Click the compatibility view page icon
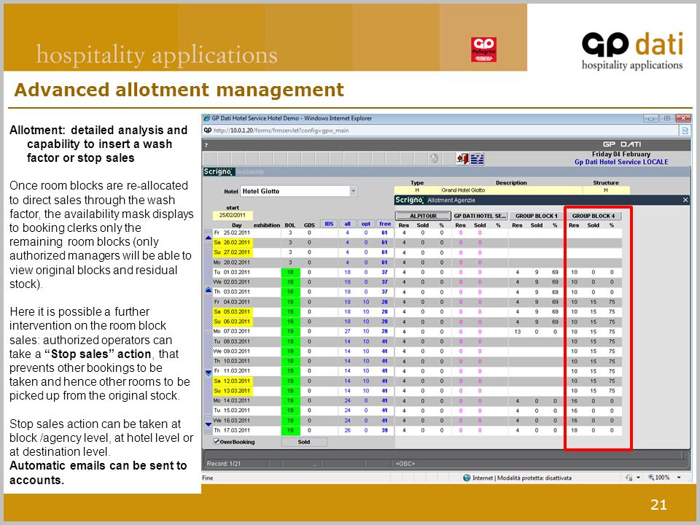 click(x=685, y=131)
